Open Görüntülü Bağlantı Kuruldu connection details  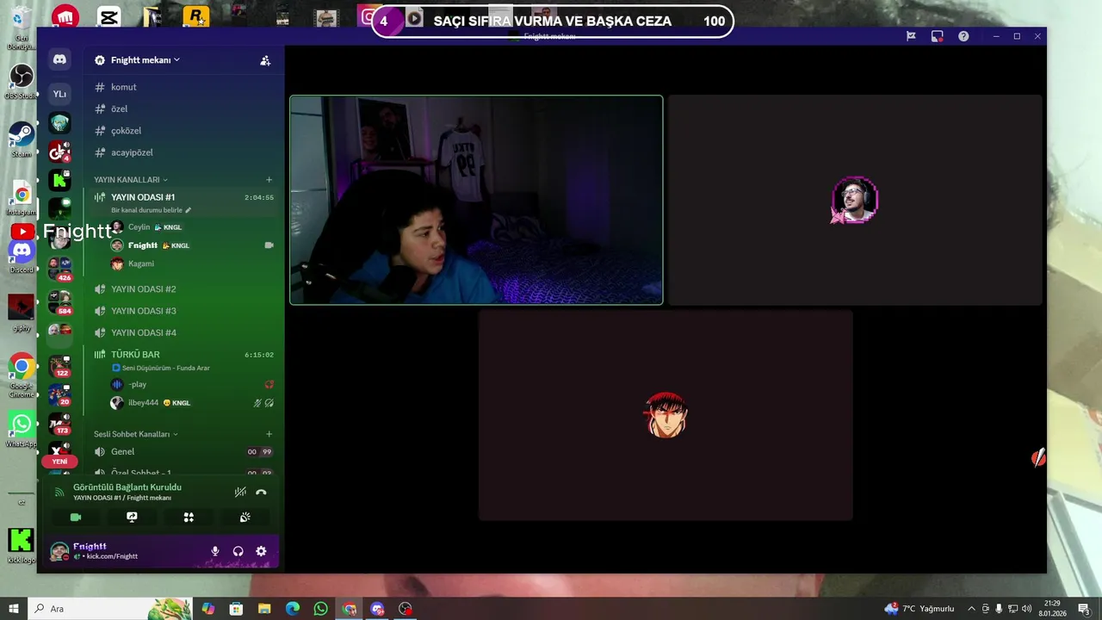coord(127,487)
